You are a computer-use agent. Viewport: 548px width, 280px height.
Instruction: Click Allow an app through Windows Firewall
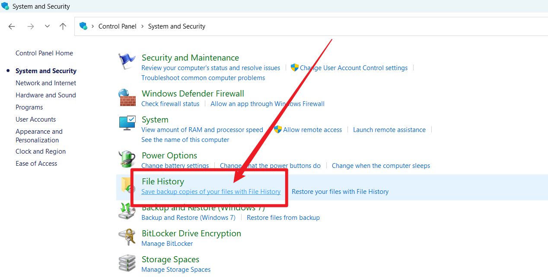pyautogui.click(x=268, y=104)
